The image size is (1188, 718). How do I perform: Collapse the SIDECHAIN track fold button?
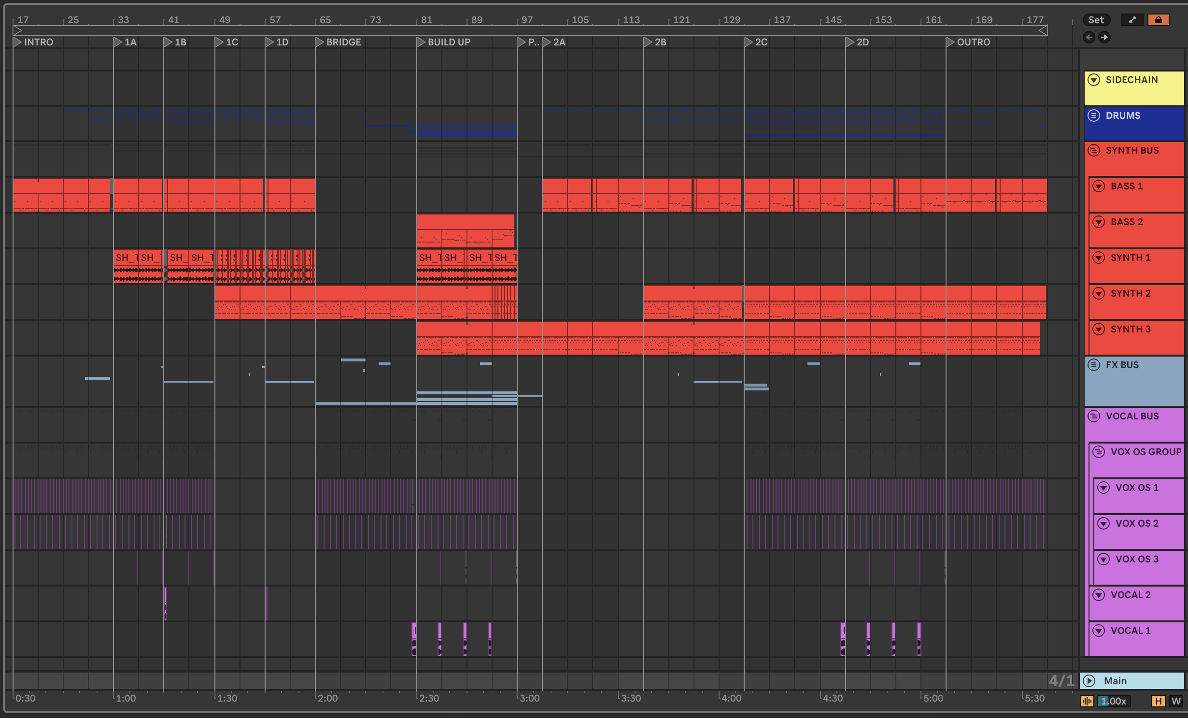point(1094,80)
